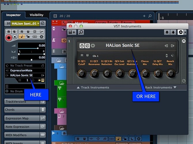Toggle Monitor speaker button in Inspector

coord(15,37)
